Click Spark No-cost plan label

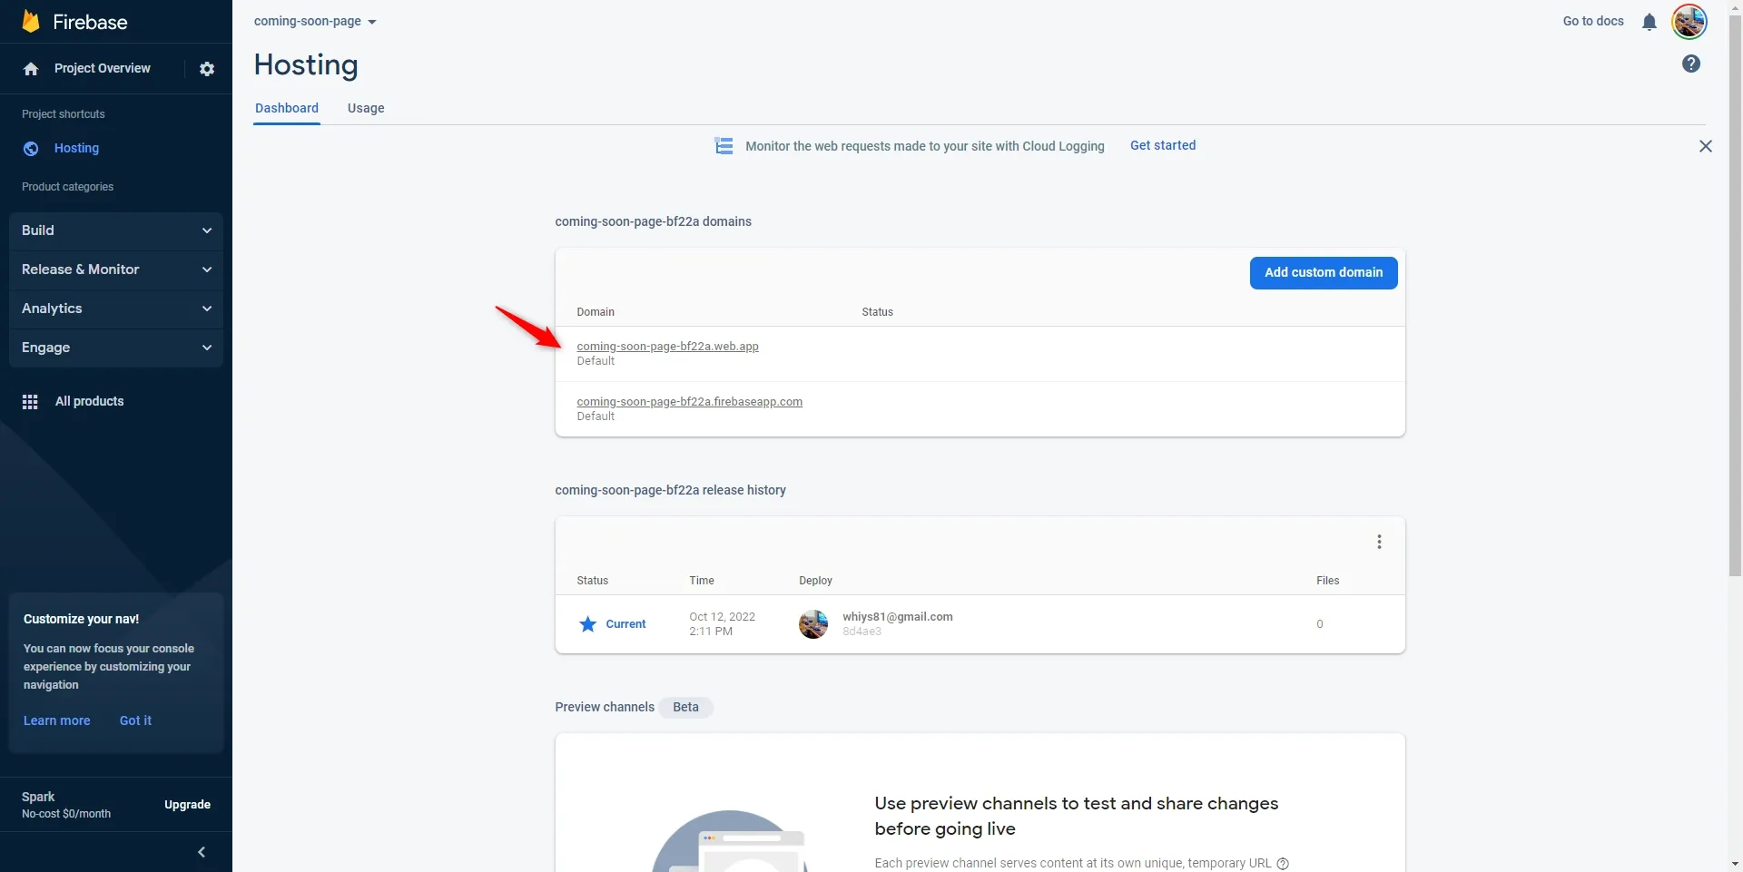point(66,805)
